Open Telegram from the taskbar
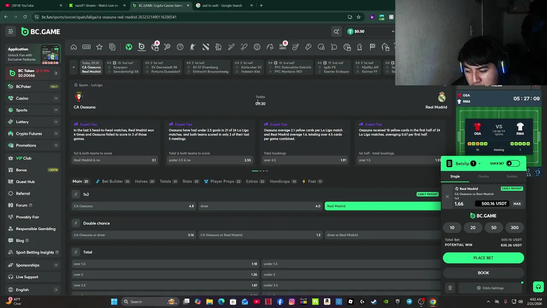Screen dimensions: 547x308 pyautogui.click(x=409, y=302)
